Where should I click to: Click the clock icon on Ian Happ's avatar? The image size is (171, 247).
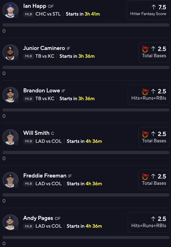(x=16, y=16)
